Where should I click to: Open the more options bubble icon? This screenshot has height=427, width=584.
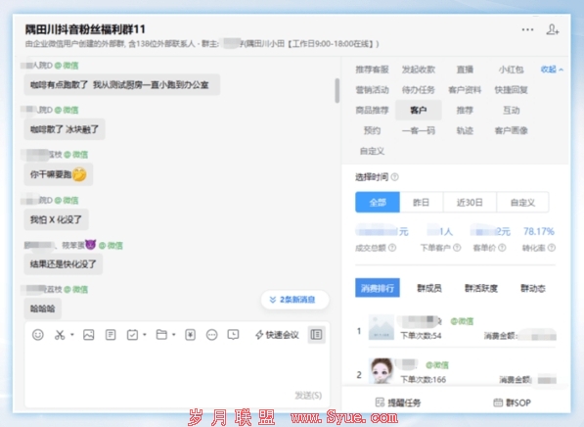click(211, 335)
